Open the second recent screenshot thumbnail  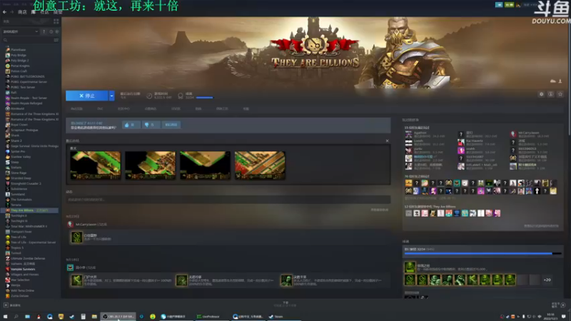pos(150,165)
